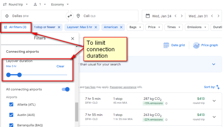Screen dimensions: 224x127
Task: Open the Times filter menu
Action: click(x=174, y=27)
